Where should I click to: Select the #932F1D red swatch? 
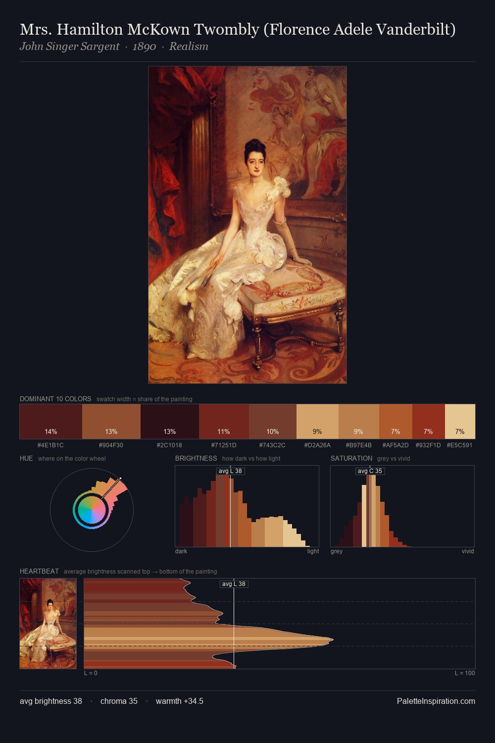(429, 422)
